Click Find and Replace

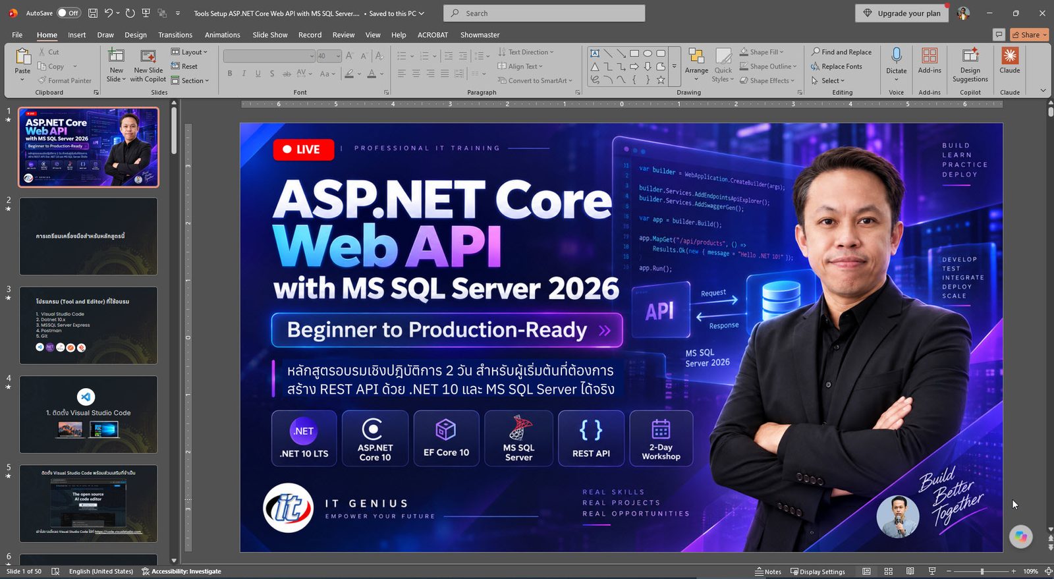(841, 52)
